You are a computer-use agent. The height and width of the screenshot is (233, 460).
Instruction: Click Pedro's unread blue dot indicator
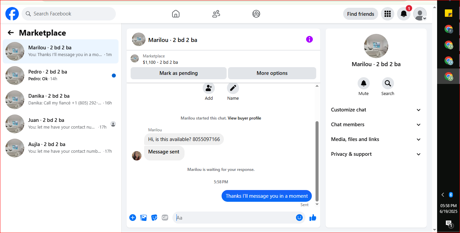[x=114, y=76]
